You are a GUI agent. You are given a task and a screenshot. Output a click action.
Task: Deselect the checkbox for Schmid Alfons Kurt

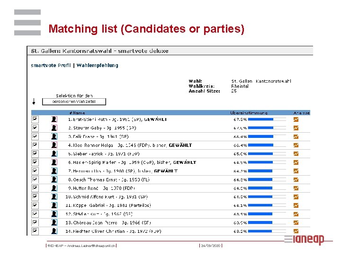(35, 196)
